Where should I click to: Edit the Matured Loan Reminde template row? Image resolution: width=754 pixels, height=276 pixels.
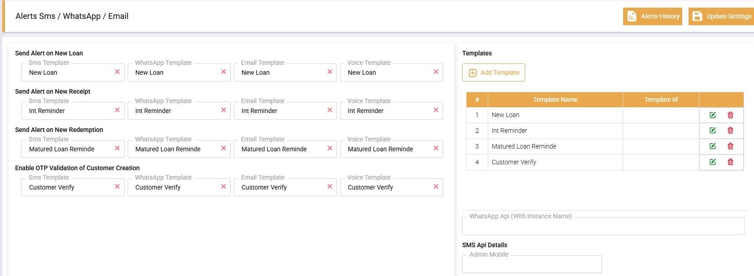[x=713, y=146]
